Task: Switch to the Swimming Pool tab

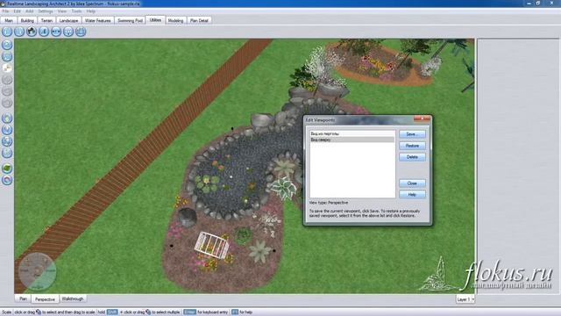Action: click(131, 20)
